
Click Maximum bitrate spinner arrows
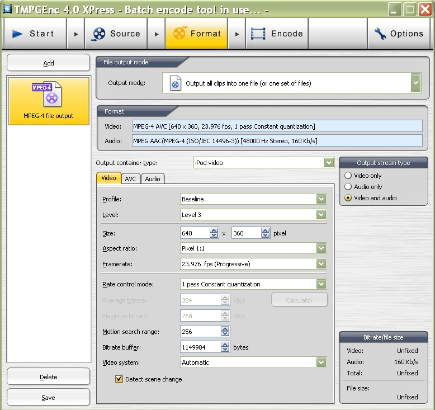(x=225, y=315)
